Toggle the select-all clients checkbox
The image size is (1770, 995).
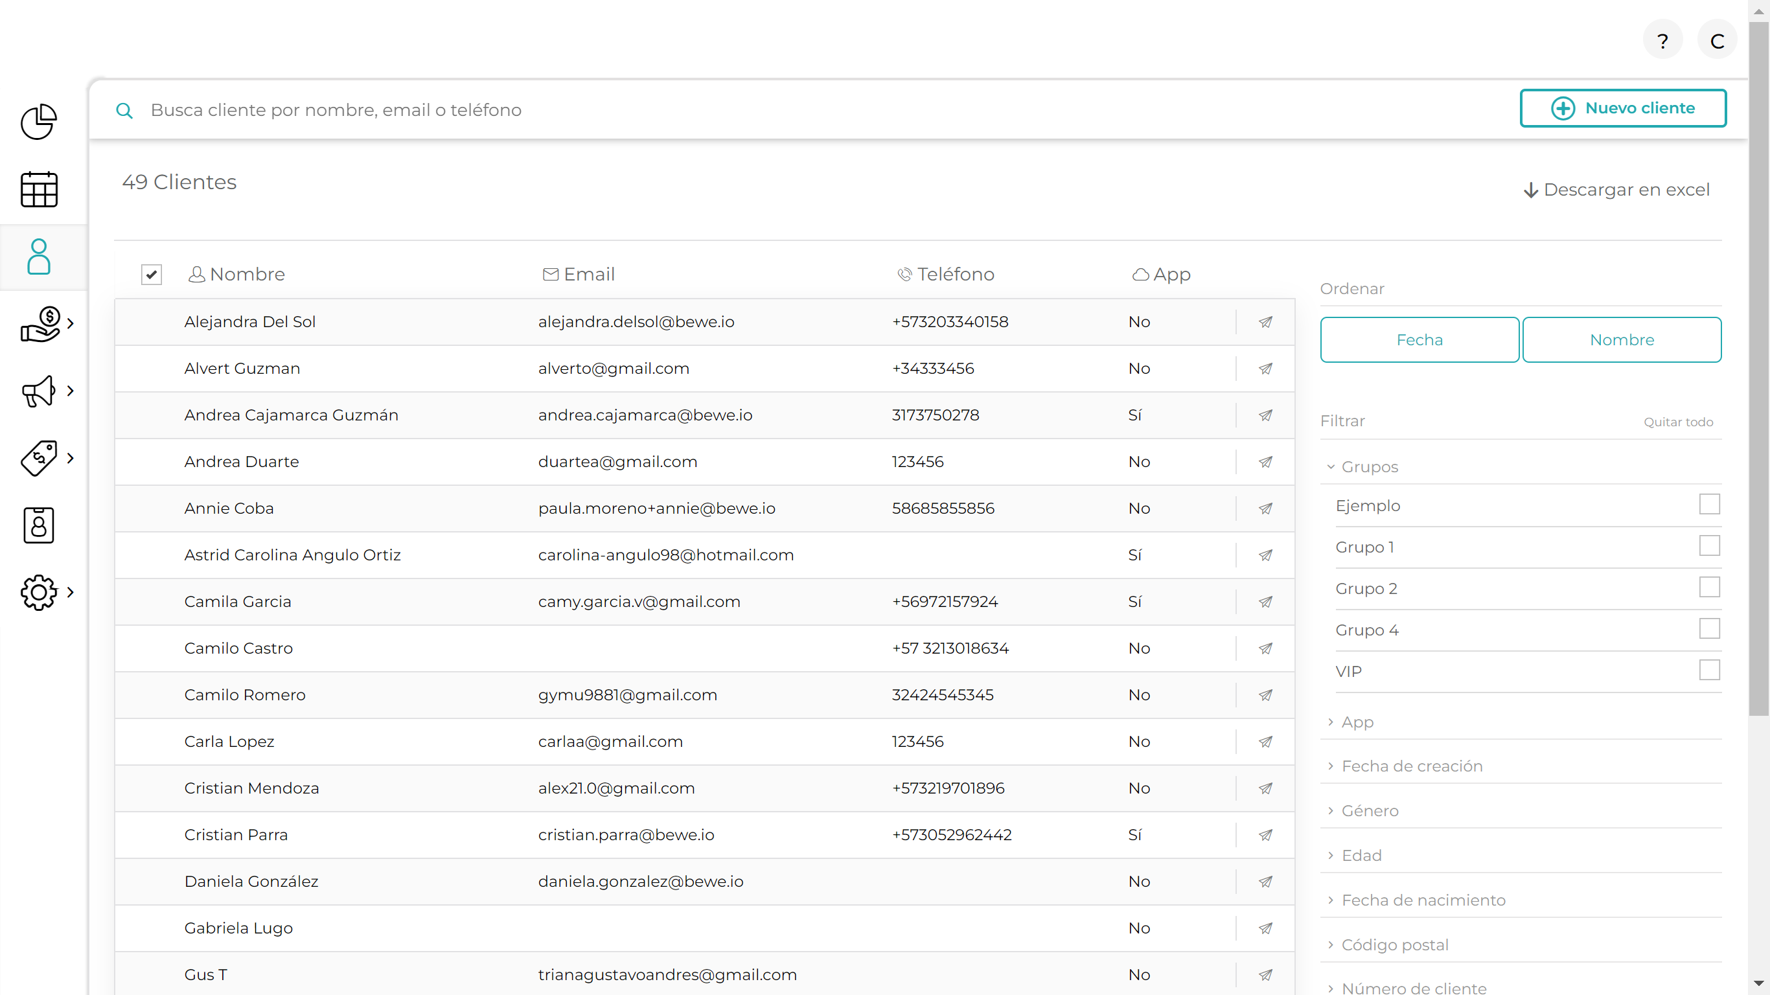[151, 274]
